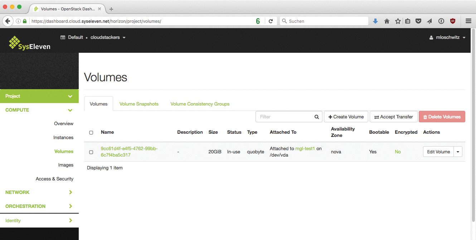Click the blue downloads arrow icon
476x240 pixels.
[x=375, y=21]
